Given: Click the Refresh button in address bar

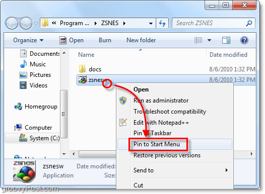Looking at the screenshot, I should click(x=162, y=23).
